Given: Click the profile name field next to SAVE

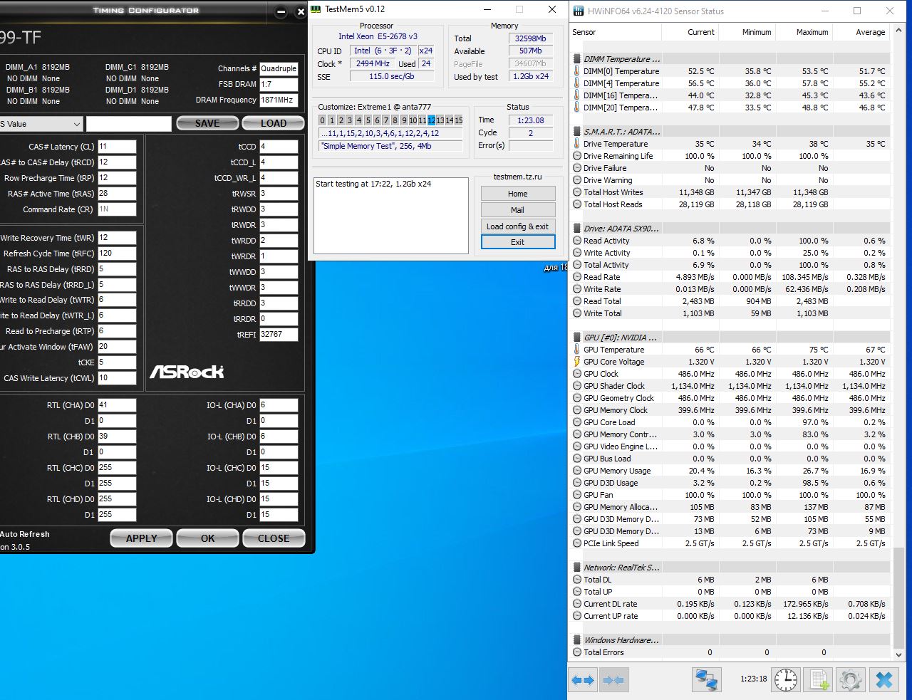Looking at the screenshot, I should (x=129, y=124).
